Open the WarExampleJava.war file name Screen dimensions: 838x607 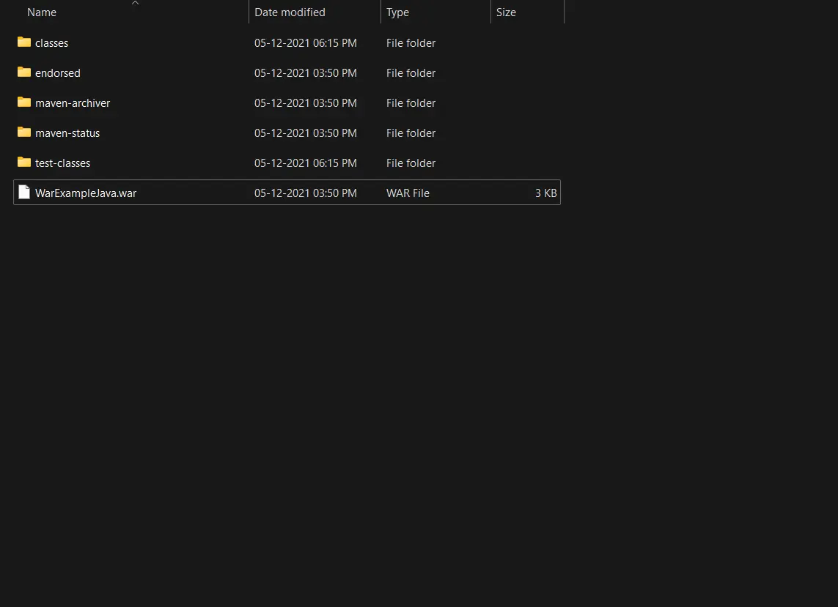pyautogui.click(x=86, y=193)
